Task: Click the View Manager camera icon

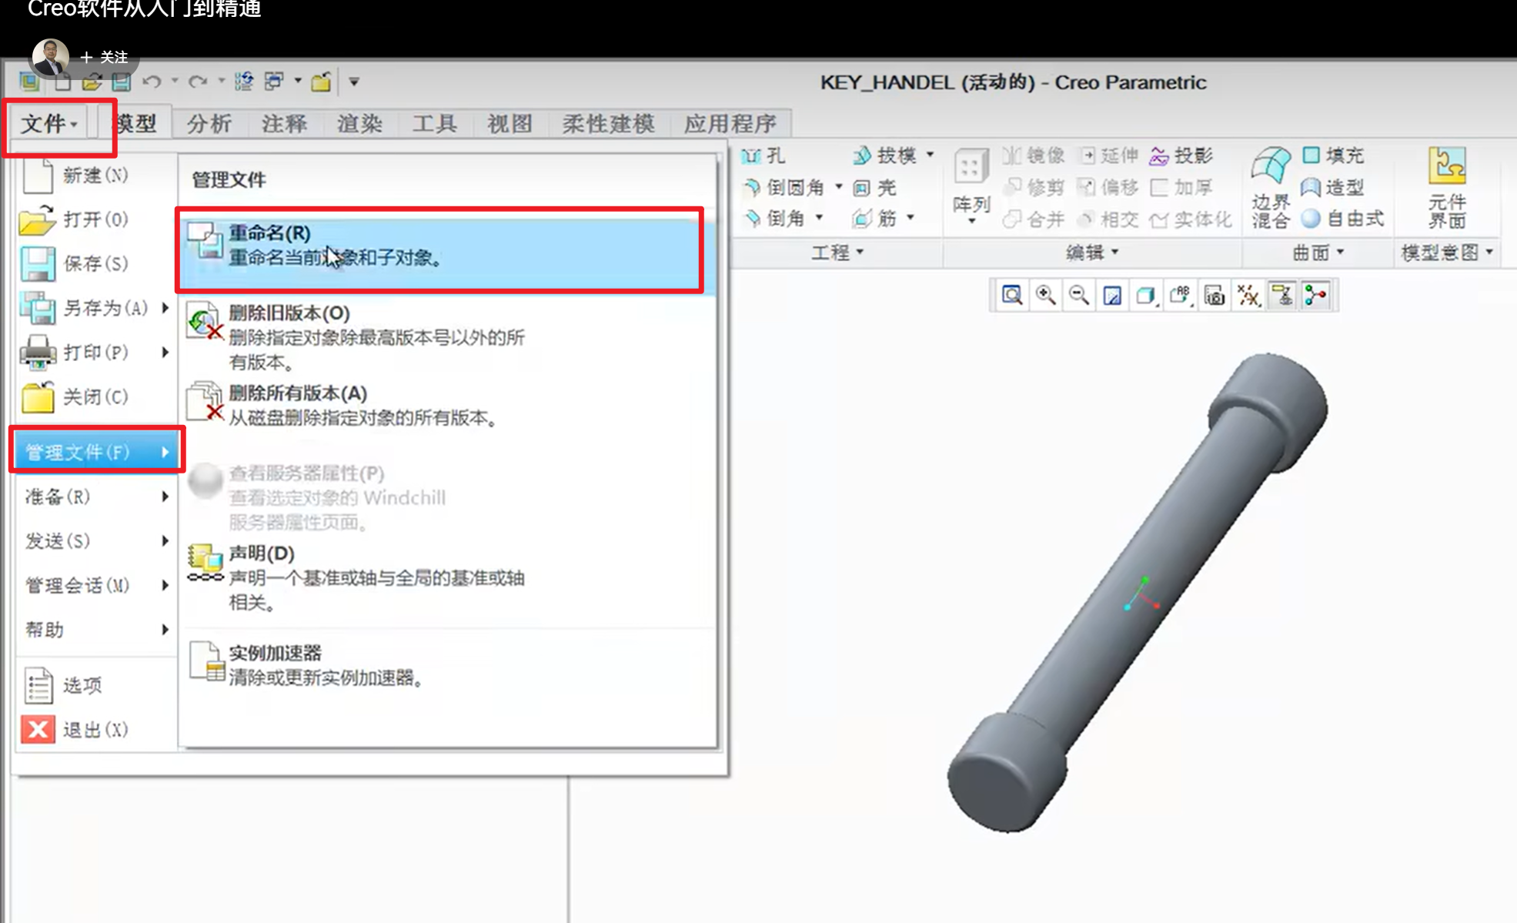Action: 1214,296
